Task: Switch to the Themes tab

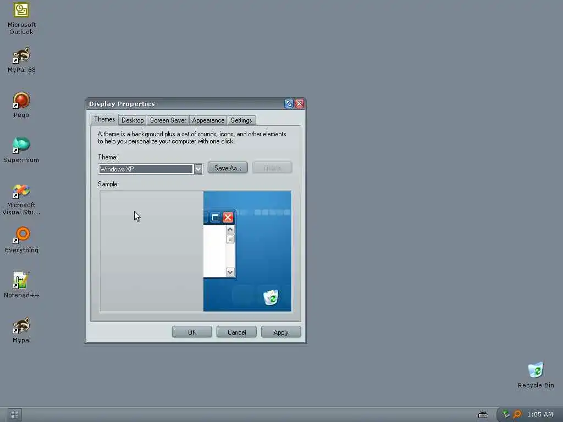Action: pyautogui.click(x=104, y=119)
